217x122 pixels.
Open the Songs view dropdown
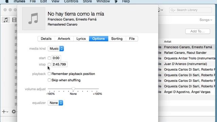point(206,20)
